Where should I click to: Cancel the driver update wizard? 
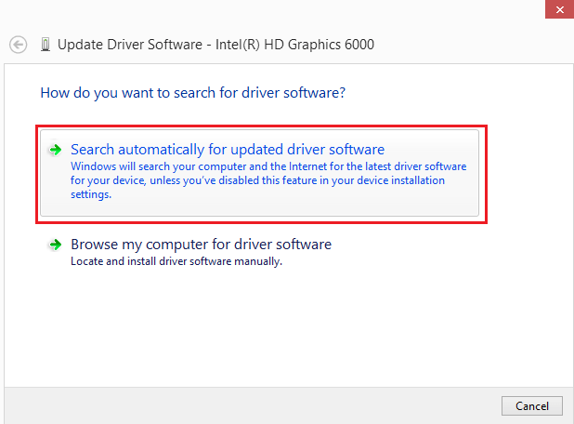point(532,405)
